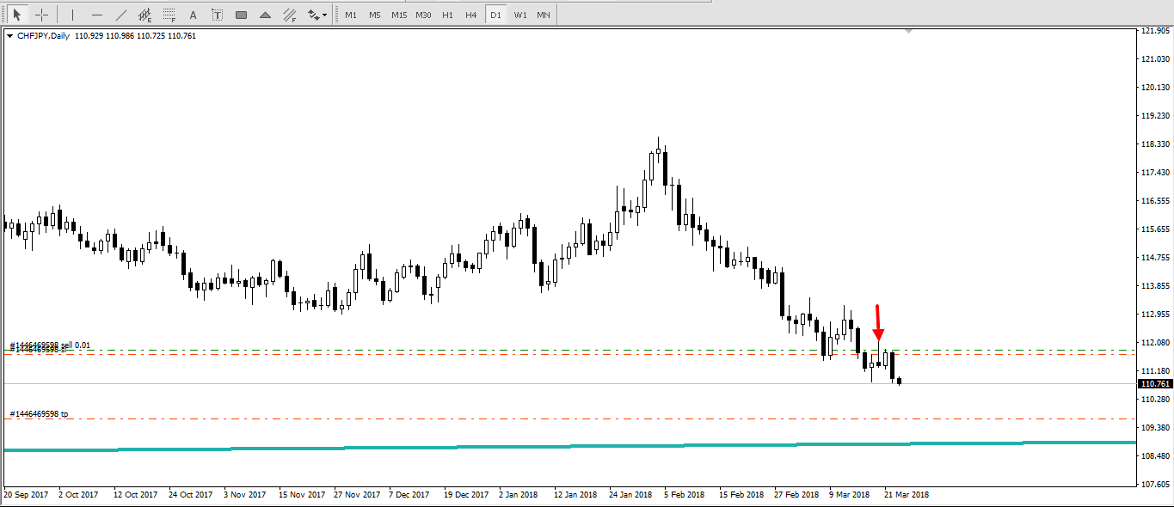The image size is (1174, 507).
Task: Select the D1 daily timeframe
Action: 495,15
